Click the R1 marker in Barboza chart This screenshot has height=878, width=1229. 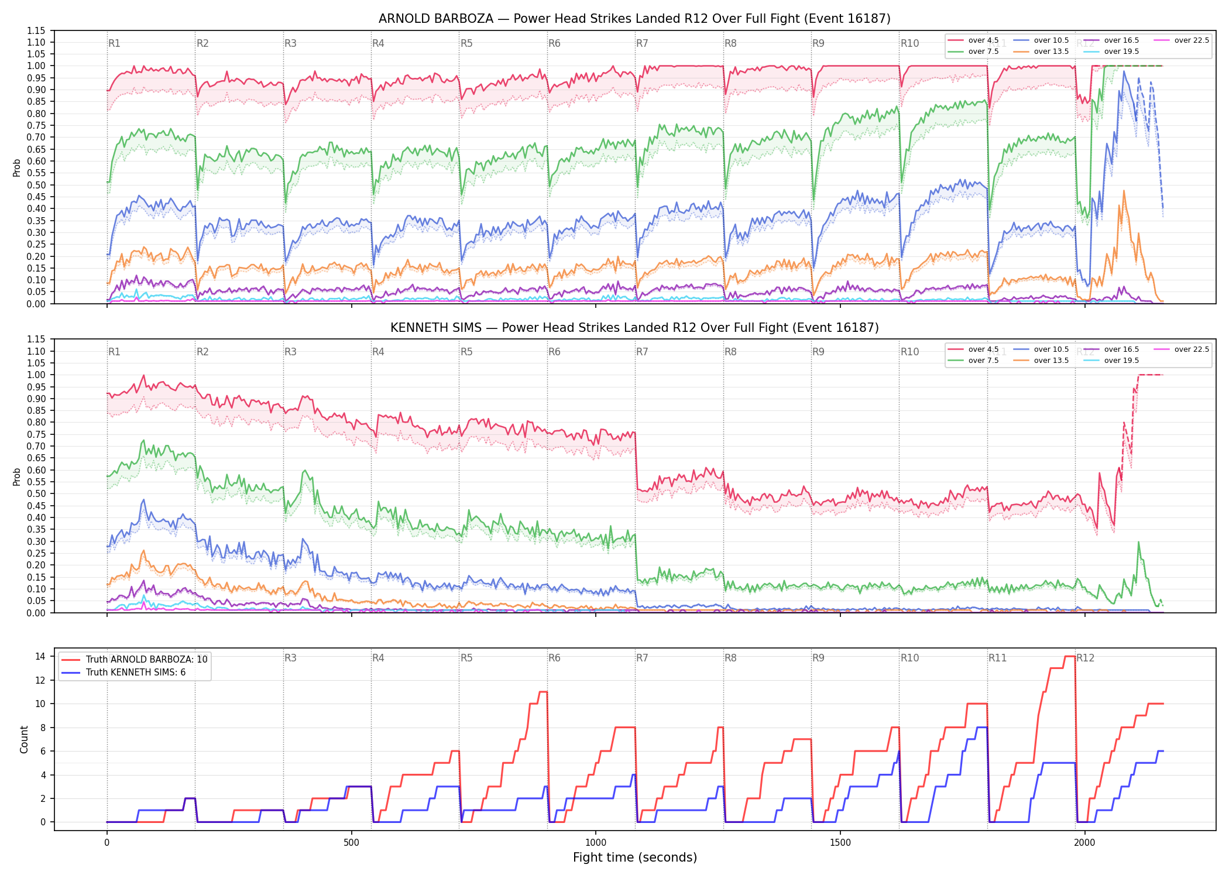pyautogui.click(x=114, y=43)
